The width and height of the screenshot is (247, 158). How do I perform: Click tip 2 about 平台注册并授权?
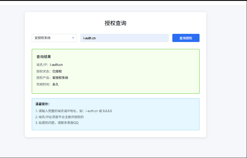coord(59,117)
